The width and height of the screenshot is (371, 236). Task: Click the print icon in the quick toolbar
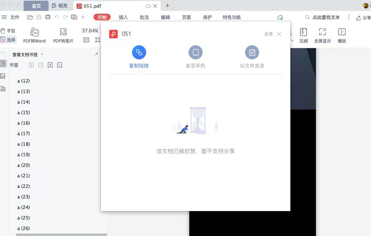pos(48,17)
